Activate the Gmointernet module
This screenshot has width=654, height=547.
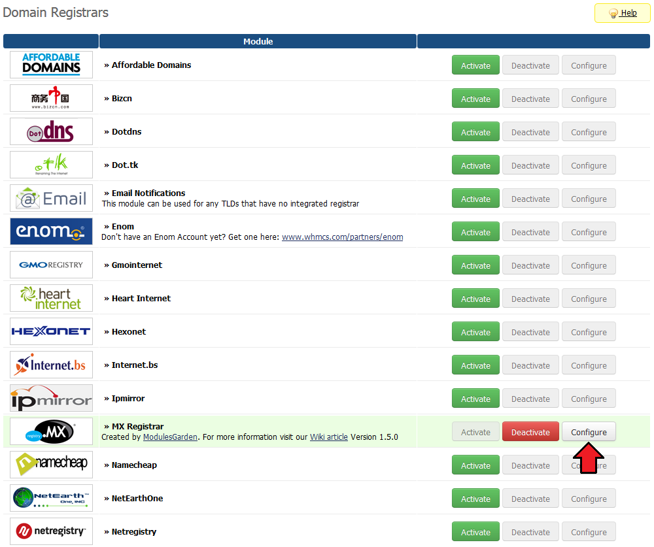[x=475, y=265]
